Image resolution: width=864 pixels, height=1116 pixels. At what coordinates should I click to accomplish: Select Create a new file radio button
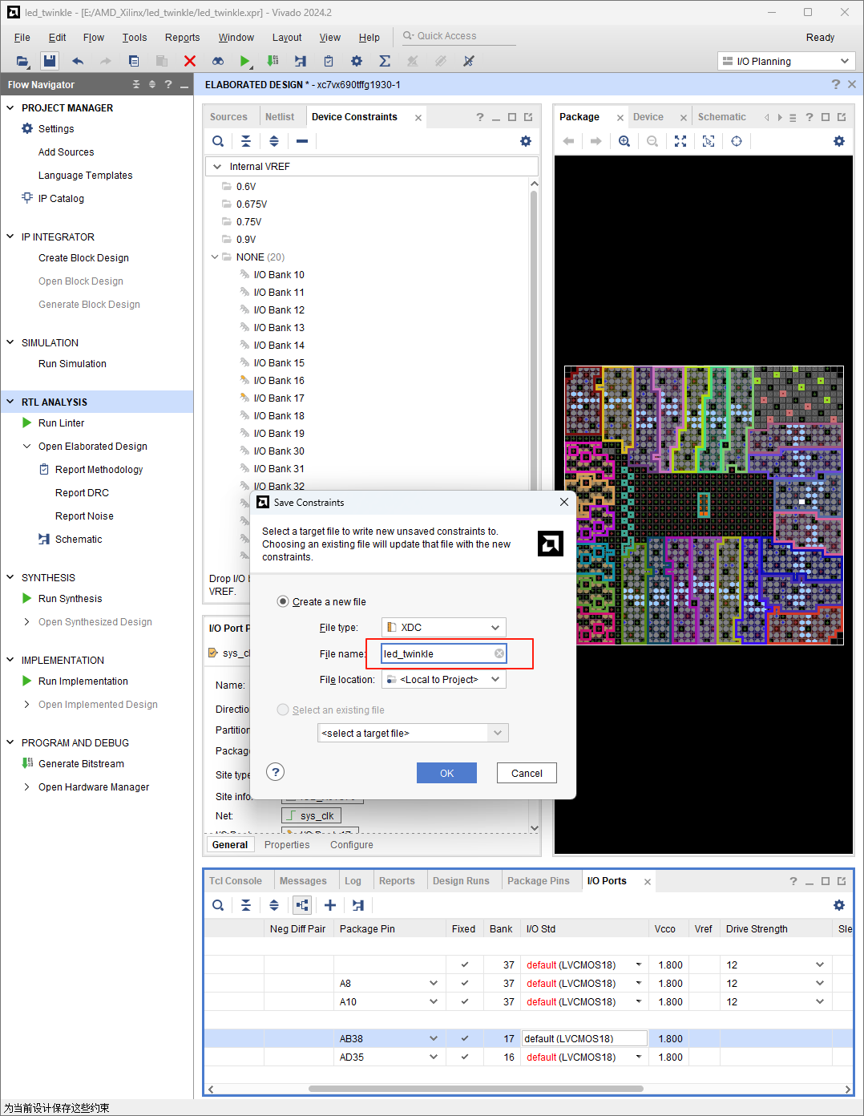click(283, 601)
